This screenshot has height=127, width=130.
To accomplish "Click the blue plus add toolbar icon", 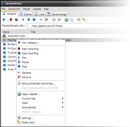I will (x=4, y=20).
